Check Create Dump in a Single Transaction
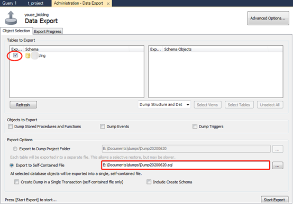This screenshot has height=204, width=293. [x=16, y=182]
